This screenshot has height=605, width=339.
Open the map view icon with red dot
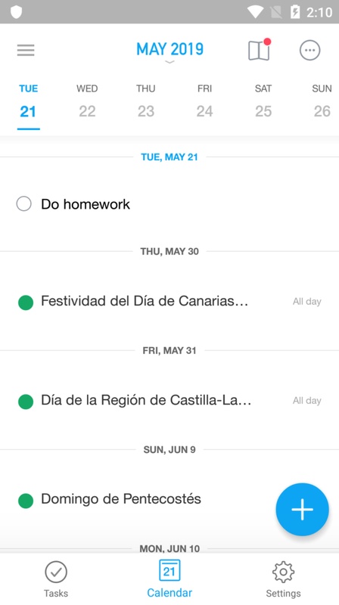(x=259, y=50)
